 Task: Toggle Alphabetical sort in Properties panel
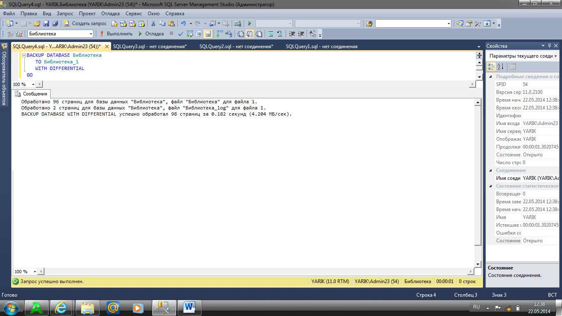pos(500,66)
